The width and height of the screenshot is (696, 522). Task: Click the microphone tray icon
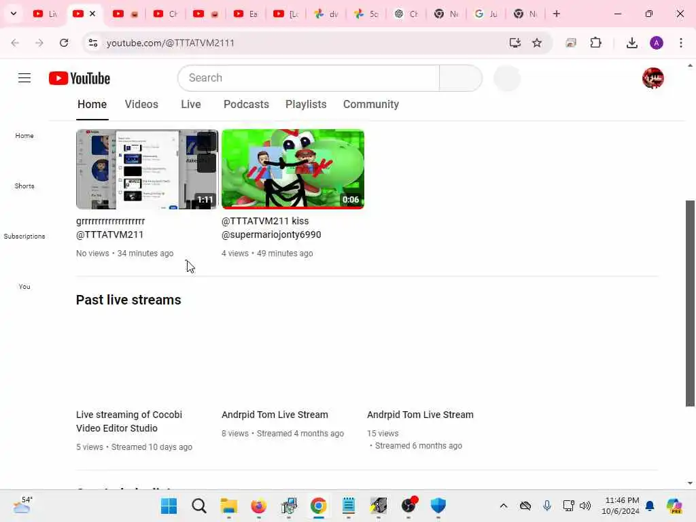click(547, 506)
